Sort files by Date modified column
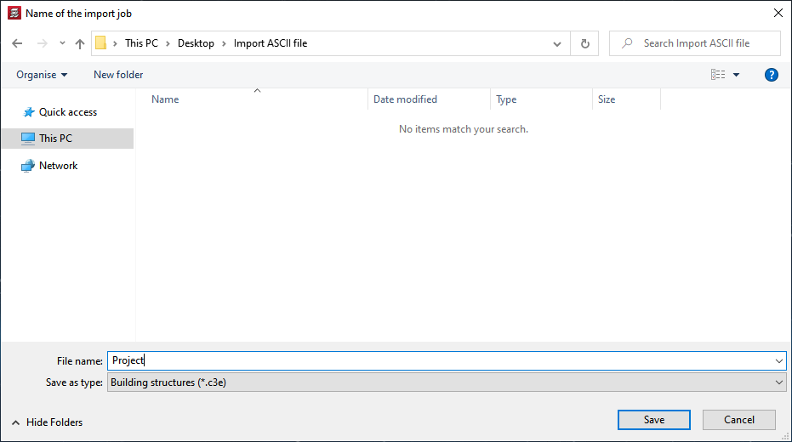The image size is (792, 442). tap(405, 99)
